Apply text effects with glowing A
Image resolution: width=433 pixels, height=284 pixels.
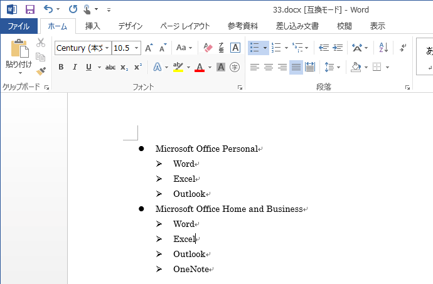coord(158,67)
